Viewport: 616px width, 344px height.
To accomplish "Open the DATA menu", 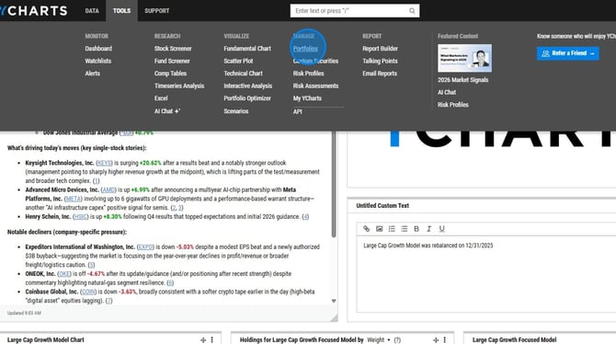I will click(x=92, y=11).
